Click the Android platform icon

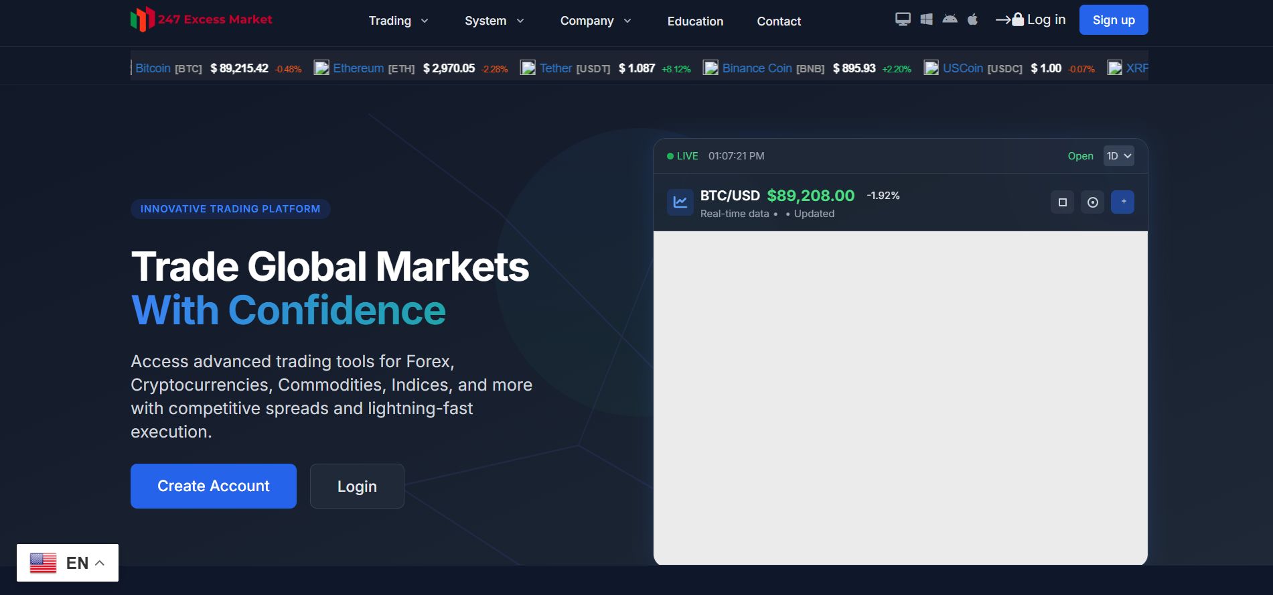pos(950,19)
